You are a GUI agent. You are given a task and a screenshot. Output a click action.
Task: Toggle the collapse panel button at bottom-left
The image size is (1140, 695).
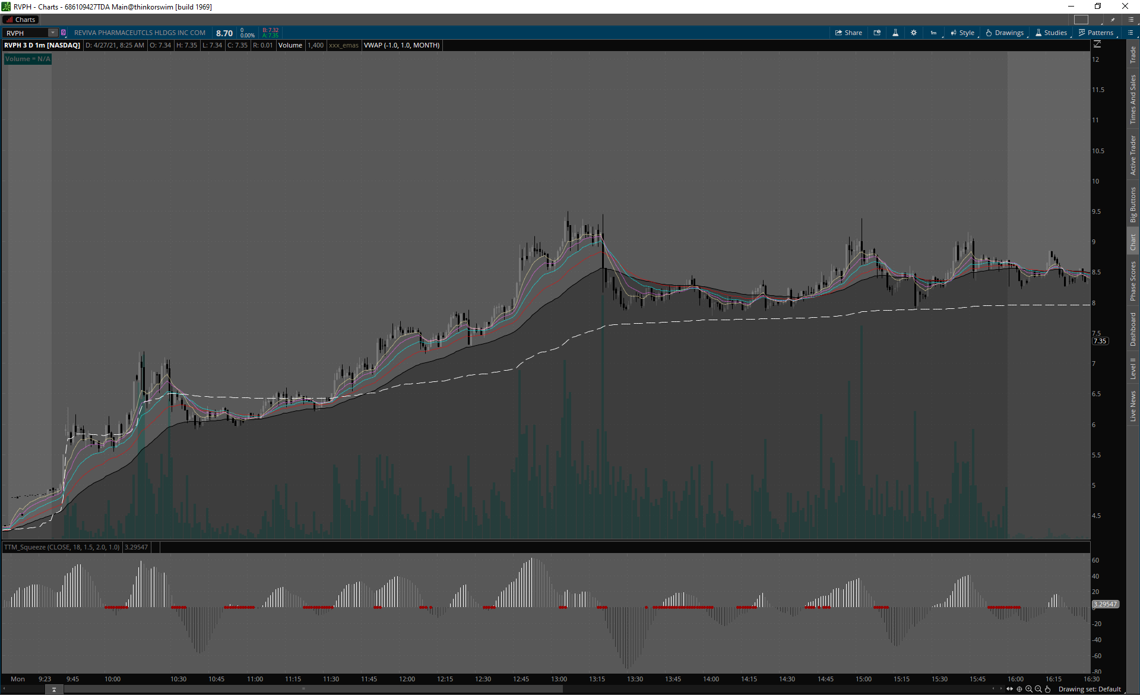53,690
